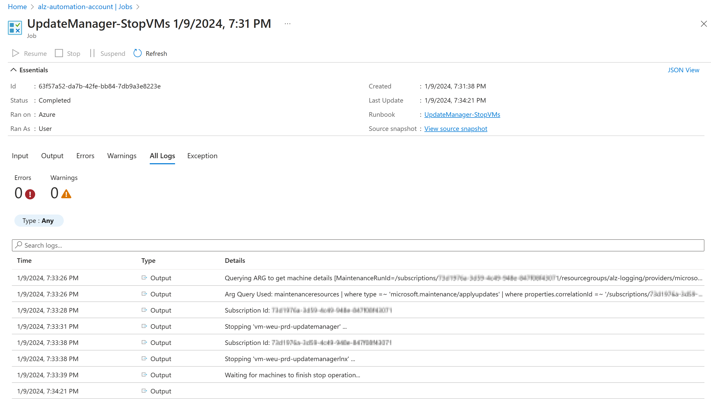The width and height of the screenshot is (711, 399).
Task: Click output icon on the Arg Query Used row
Action: (x=144, y=294)
